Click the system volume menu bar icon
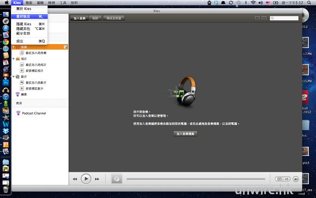Viewport: 316px width, 198px height. 260,3
